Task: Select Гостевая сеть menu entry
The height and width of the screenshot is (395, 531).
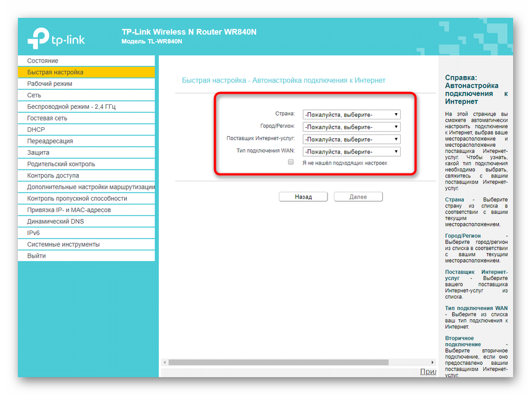Action: (x=47, y=118)
